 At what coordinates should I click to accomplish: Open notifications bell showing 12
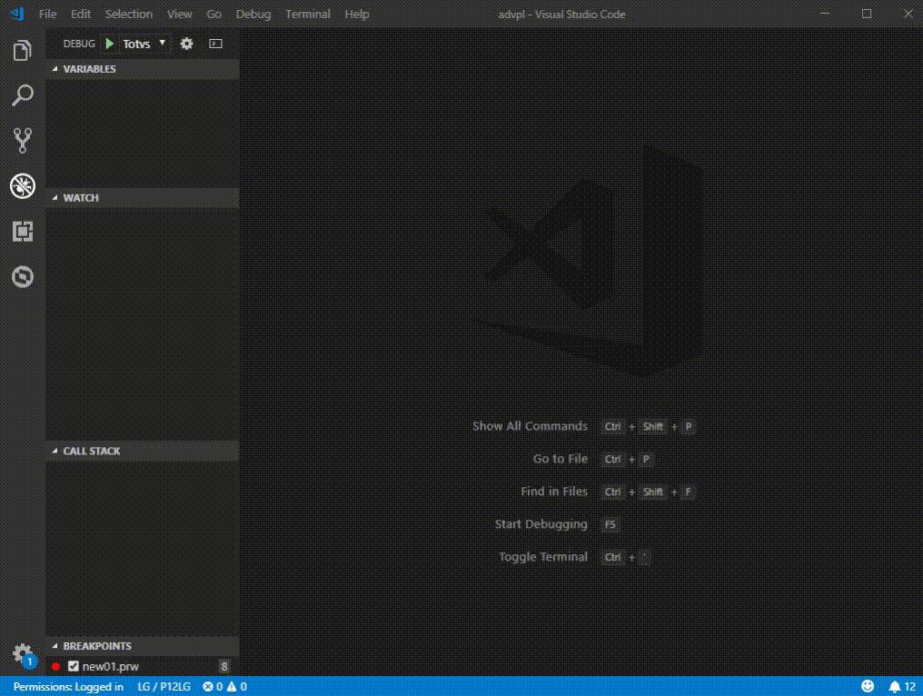click(x=902, y=687)
